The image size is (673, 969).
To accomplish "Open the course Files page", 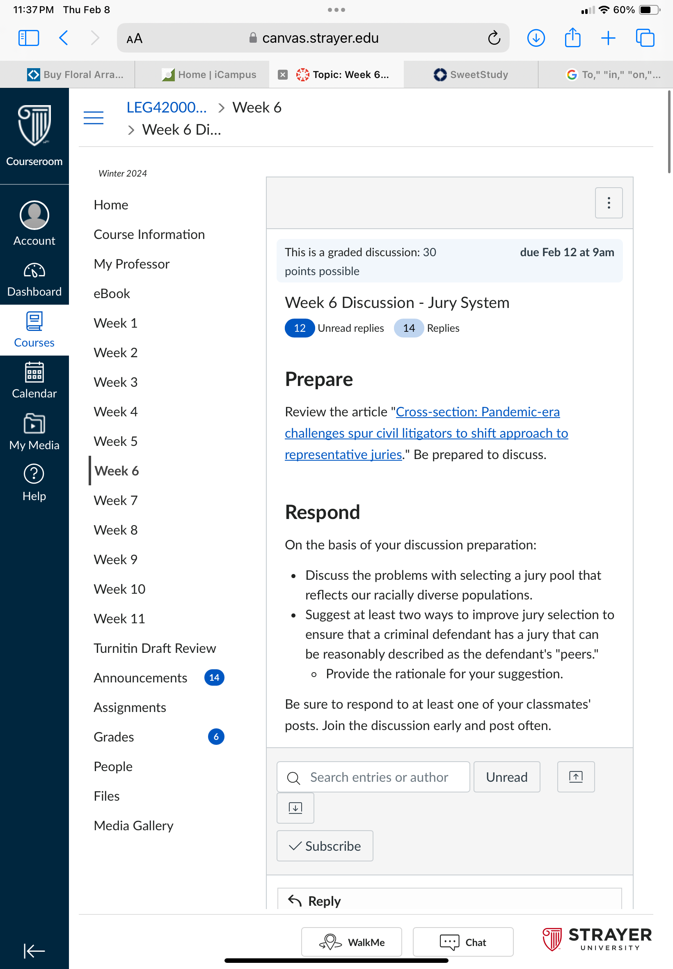I will point(107,796).
